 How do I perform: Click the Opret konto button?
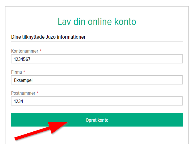[97, 120]
